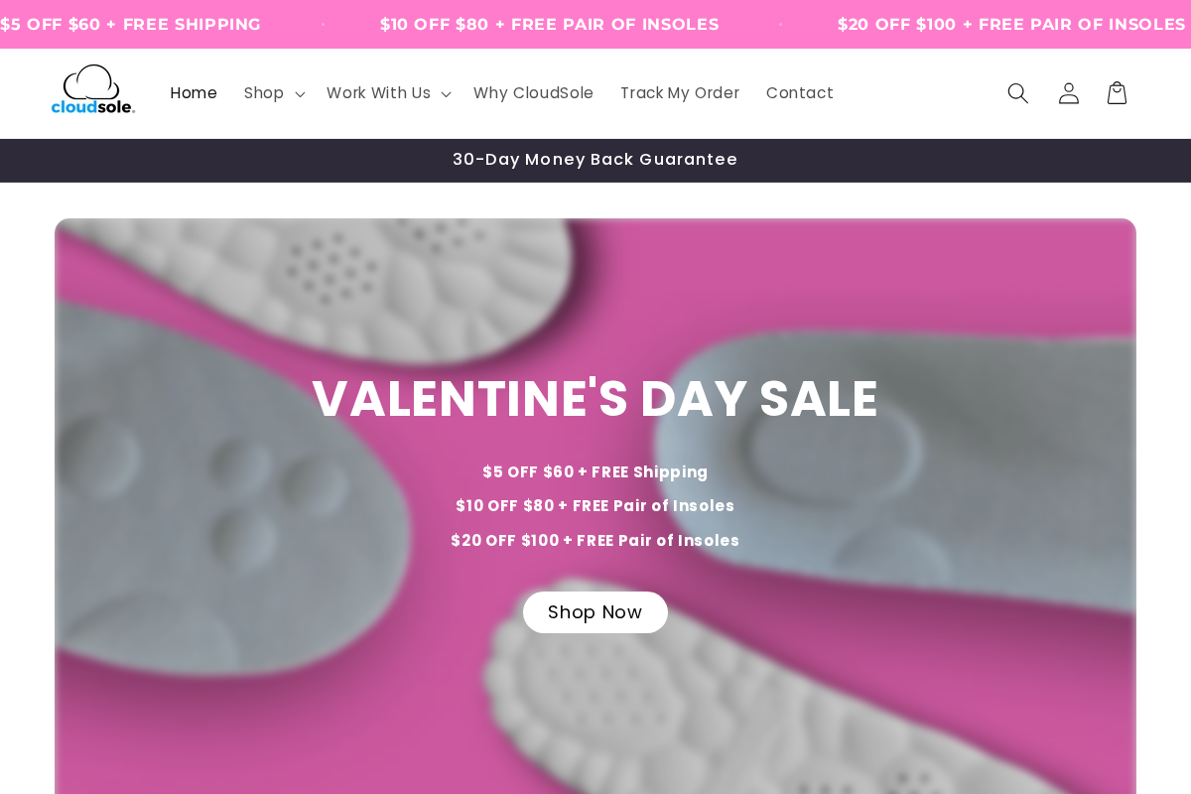Click the Shop Now button
This screenshot has width=1191, height=794.
coord(595,612)
